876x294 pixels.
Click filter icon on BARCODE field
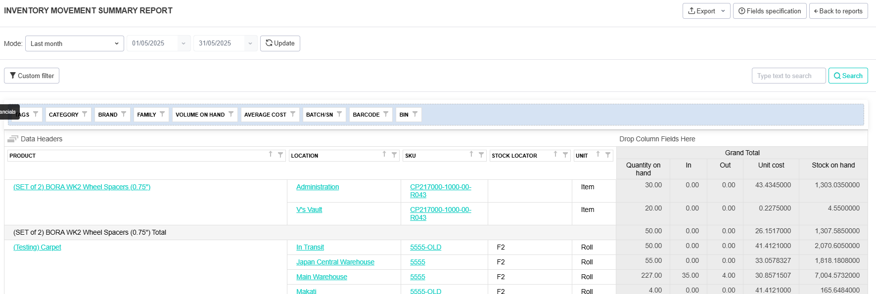(x=386, y=114)
